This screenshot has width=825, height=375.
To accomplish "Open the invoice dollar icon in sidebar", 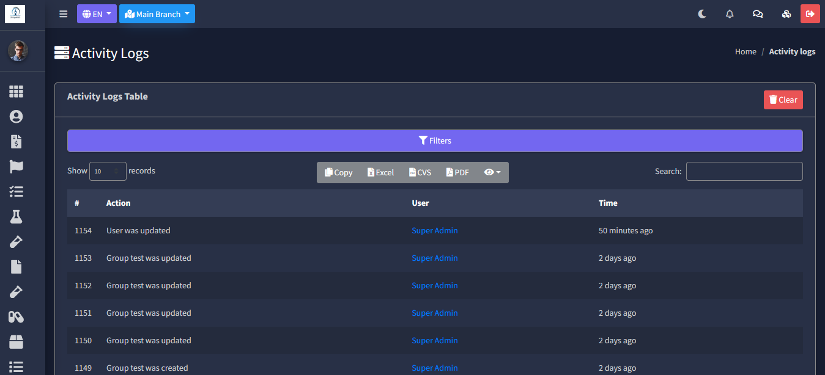I will coord(16,142).
